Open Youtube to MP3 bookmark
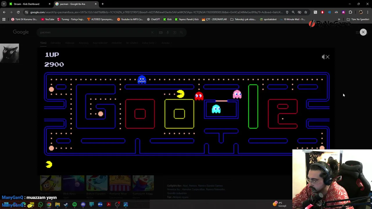Viewport: 372px width, 209px height. click(x=130, y=19)
